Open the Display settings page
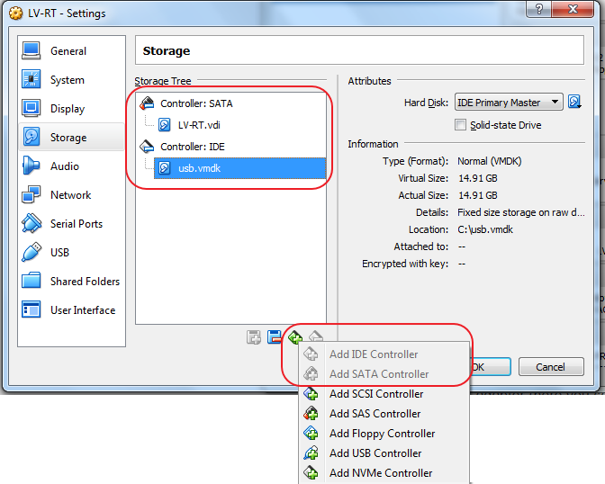The width and height of the screenshot is (605, 484). (x=67, y=109)
